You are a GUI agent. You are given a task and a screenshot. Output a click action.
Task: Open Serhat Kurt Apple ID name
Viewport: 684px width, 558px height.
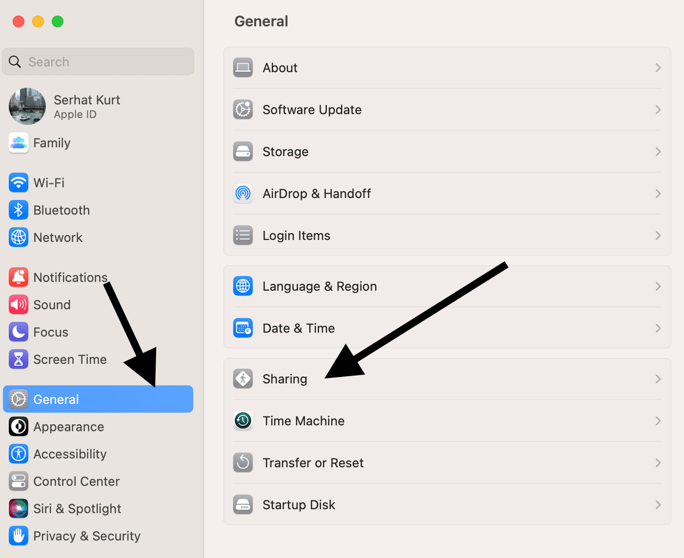(x=87, y=100)
